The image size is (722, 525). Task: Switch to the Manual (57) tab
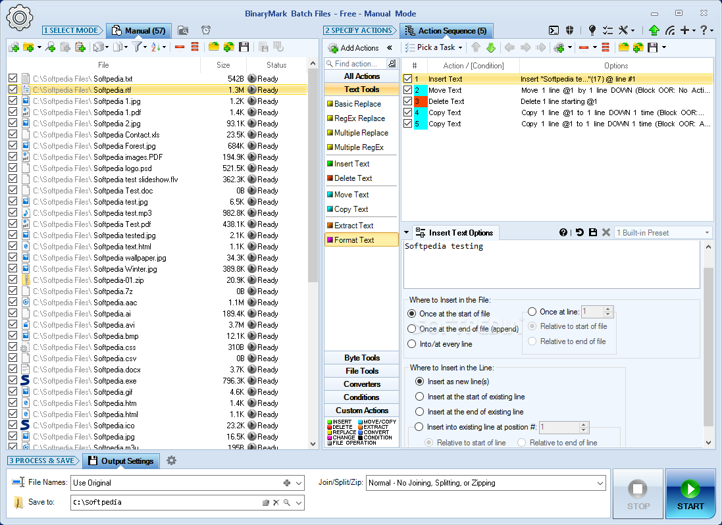click(x=139, y=31)
